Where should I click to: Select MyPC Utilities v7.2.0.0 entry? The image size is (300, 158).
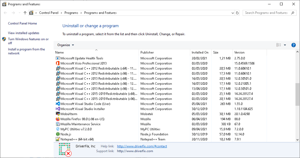click(x=76, y=129)
